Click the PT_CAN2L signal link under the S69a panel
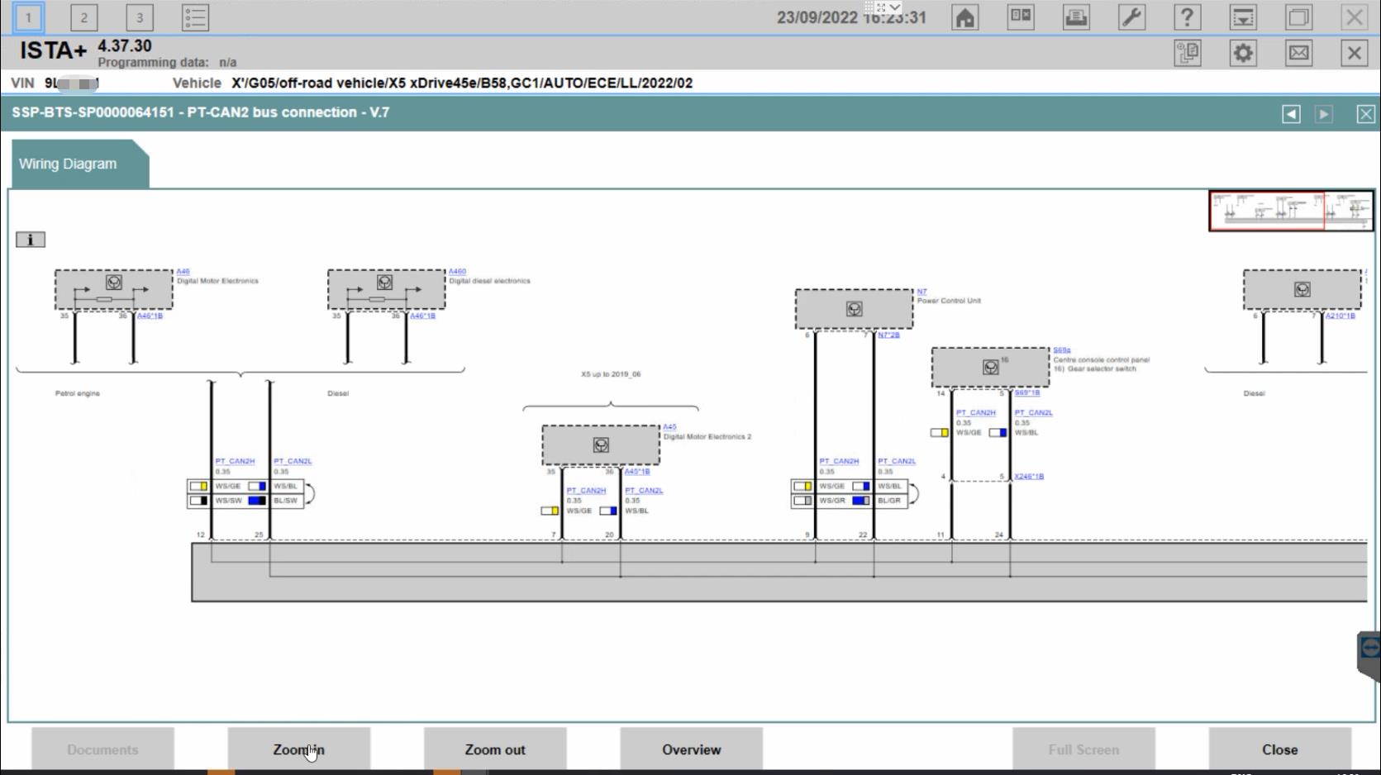The width and height of the screenshot is (1381, 775). coord(1034,413)
